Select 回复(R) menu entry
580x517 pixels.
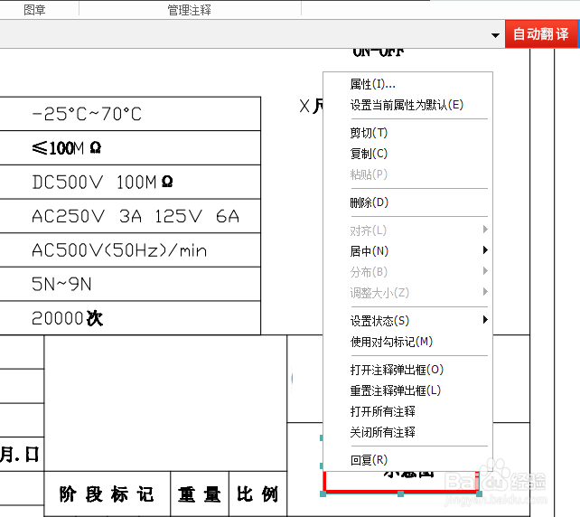coord(407,460)
